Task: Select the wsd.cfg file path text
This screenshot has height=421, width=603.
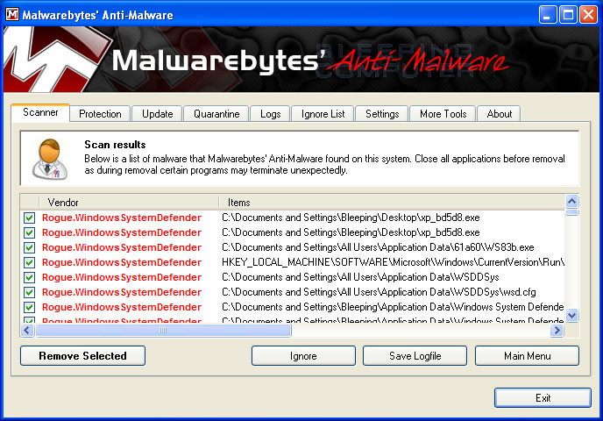Action: [379, 292]
